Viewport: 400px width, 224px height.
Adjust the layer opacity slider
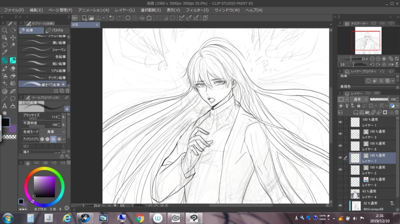click(379, 99)
